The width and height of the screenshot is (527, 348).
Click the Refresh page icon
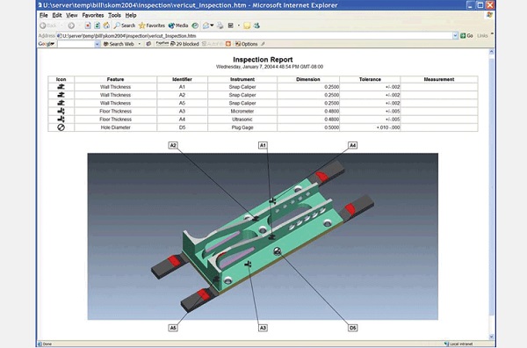(x=97, y=25)
